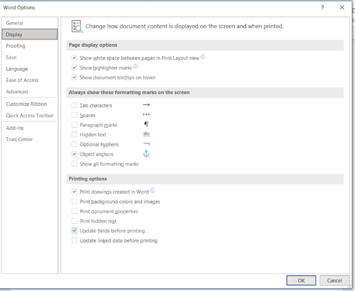The image size is (355, 291).
Task: Click the Word Options title text
Action: pyautogui.click(x=19, y=7)
